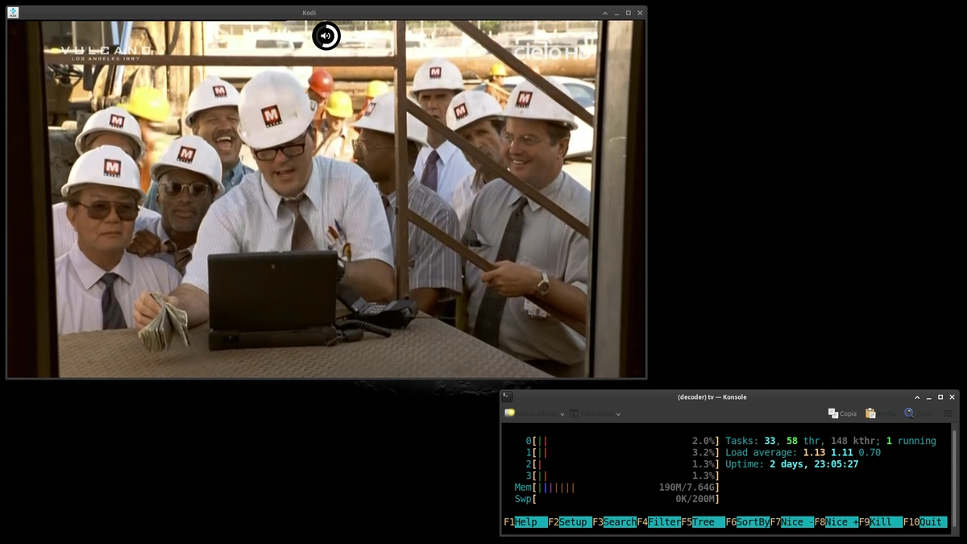
Task: Maximize the Kodi window
Action: click(629, 13)
